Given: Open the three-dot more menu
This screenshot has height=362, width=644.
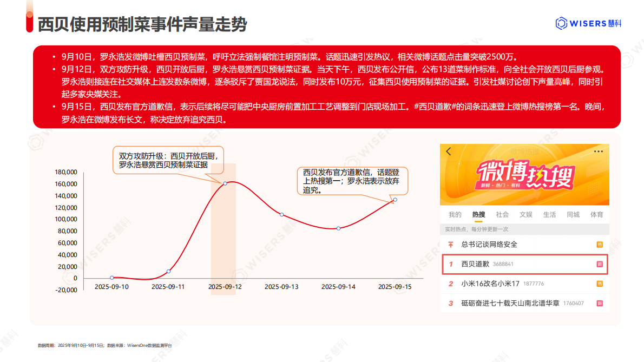Looking at the screenshot, I should pos(597,152).
